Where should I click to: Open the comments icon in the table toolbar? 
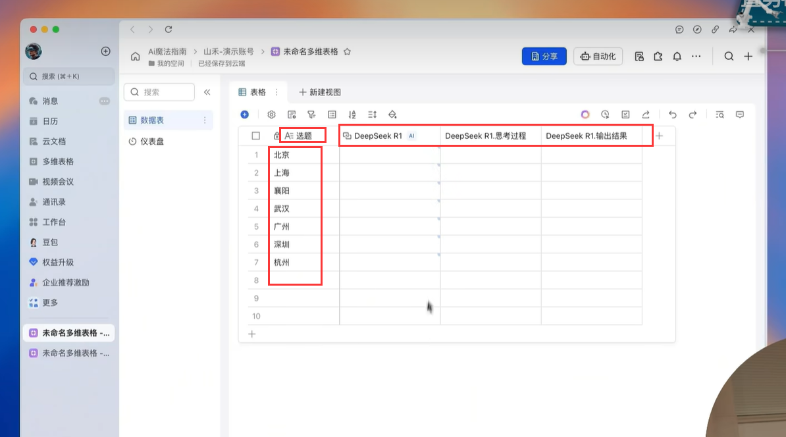740,115
